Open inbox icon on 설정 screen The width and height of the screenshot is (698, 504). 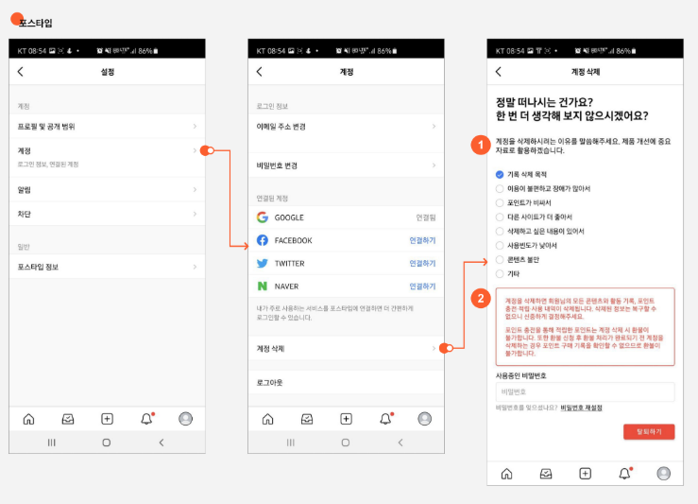pyautogui.click(x=68, y=419)
